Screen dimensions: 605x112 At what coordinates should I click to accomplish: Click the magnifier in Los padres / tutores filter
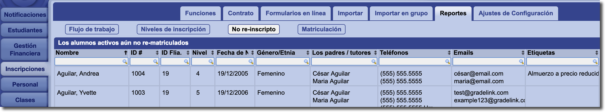click(374, 62)
